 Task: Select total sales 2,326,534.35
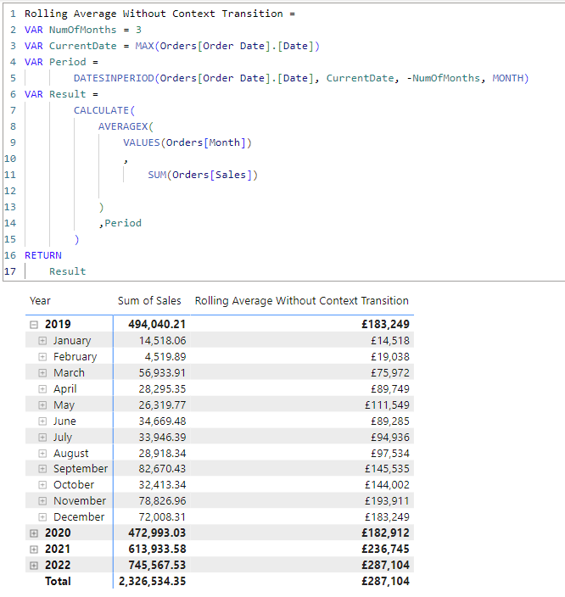(153, 582)
